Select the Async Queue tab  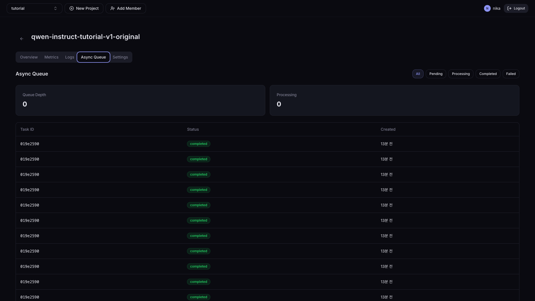(93, 57)
